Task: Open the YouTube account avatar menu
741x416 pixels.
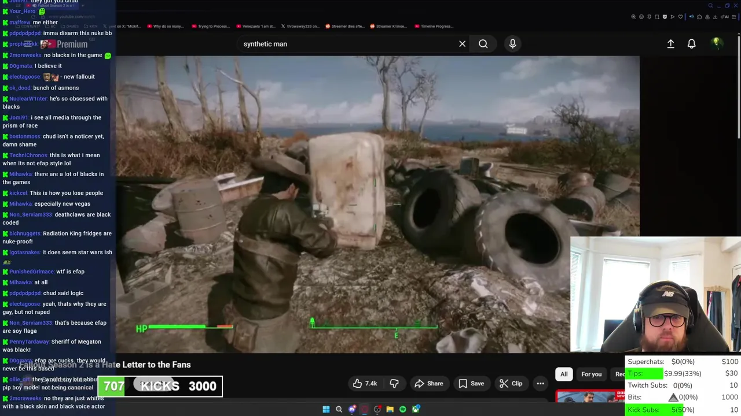Action: tap(716, 43)
